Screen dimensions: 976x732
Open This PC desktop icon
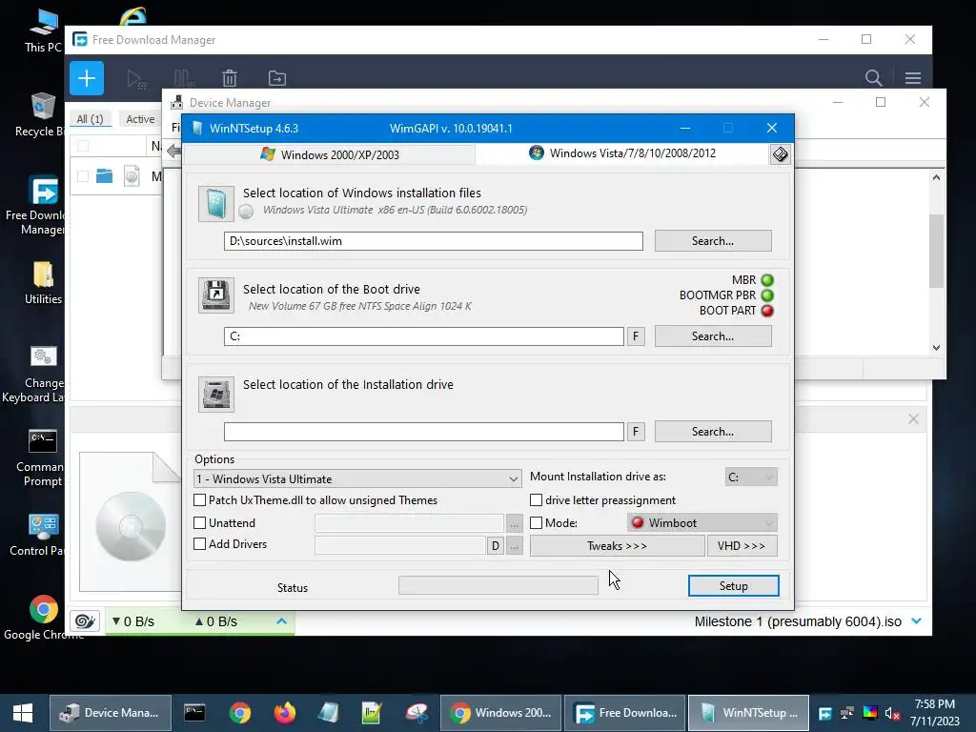pyautogui.click(x=44, y=30)
